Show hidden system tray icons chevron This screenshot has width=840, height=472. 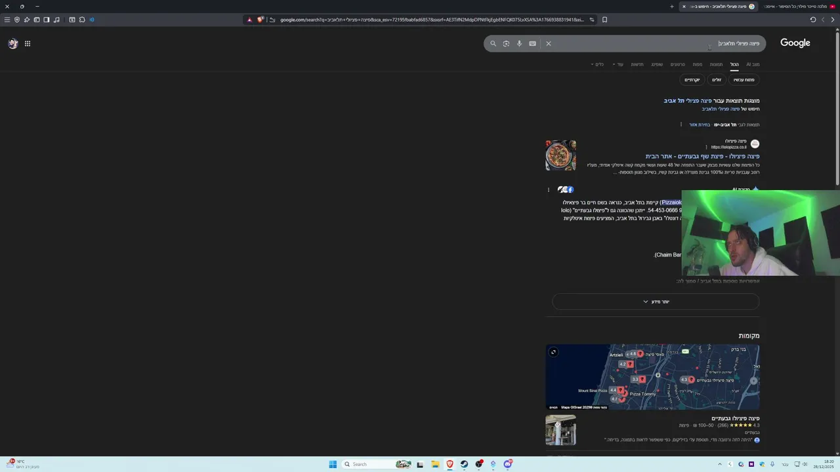[720, 464]
